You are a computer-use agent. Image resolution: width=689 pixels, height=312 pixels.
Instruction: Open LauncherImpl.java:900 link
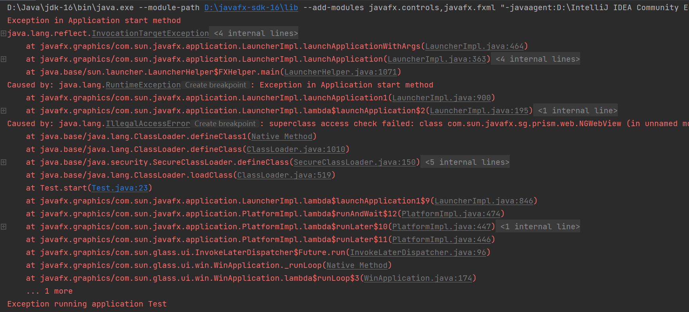tap(442, 98)
